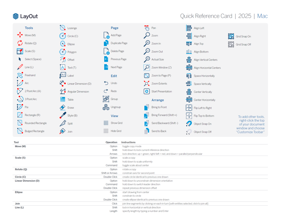Select the Move (M) tool icon

20,35
